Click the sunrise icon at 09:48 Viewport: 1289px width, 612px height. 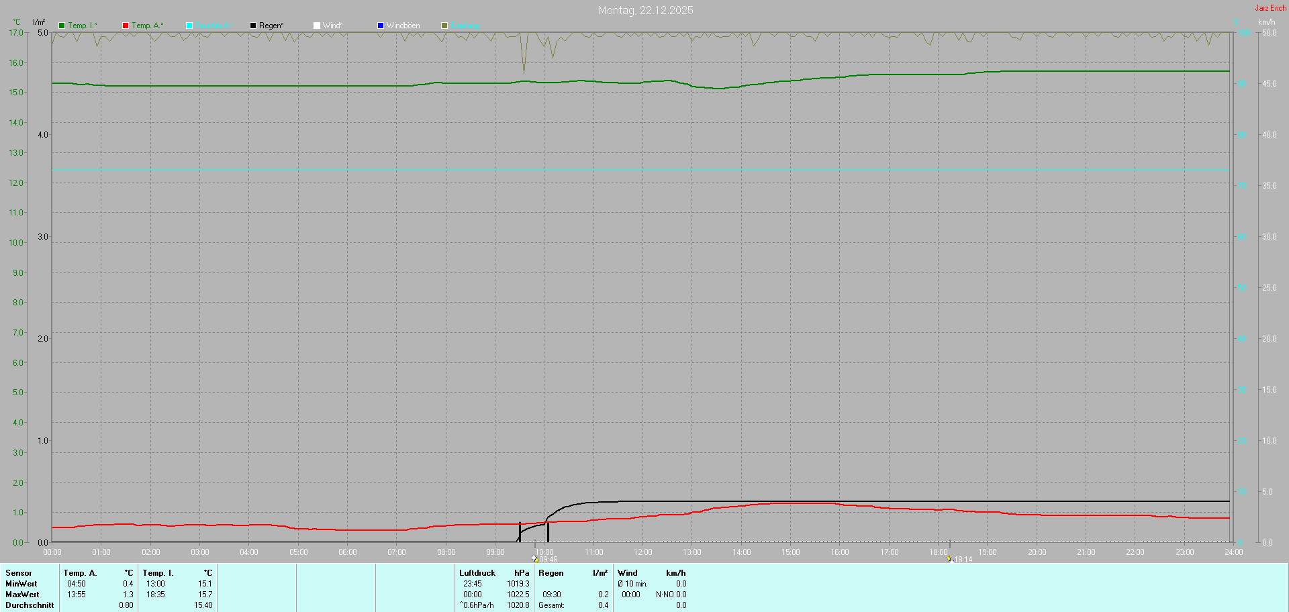click(534, 558)
